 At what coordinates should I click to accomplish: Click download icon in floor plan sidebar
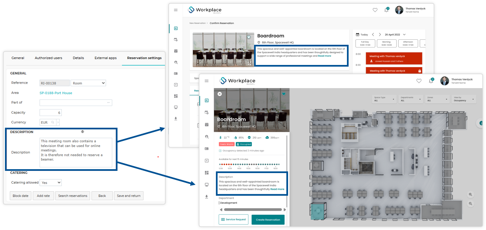coord(207,197)
